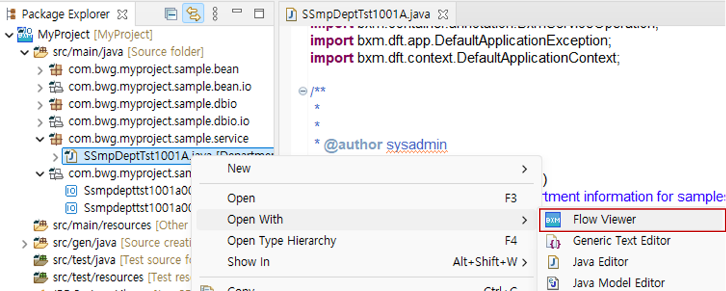This screenshot has height=291, width=726.
Task: Open Package Explorer View Menu dots
Action: click(214, 14)
